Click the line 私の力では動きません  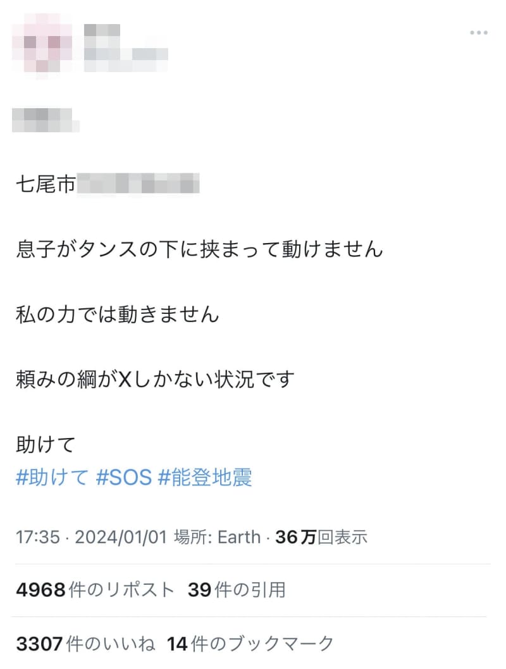click(x=118, y=314)
